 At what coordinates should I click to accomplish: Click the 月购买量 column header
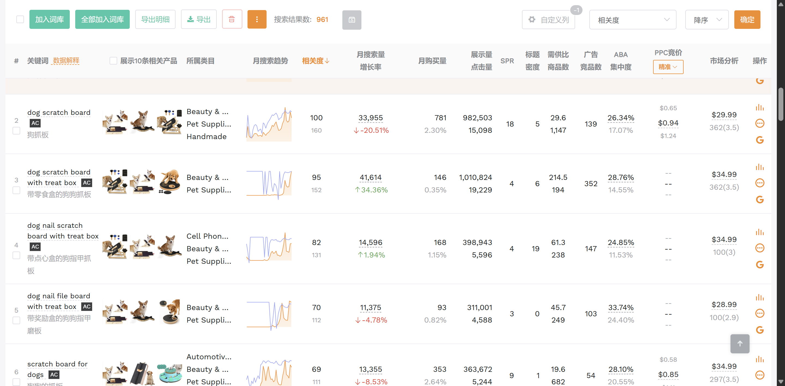[x=432, y=61]
